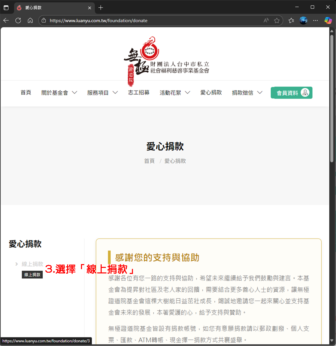Open the browser home page

(x=30, y=20)
